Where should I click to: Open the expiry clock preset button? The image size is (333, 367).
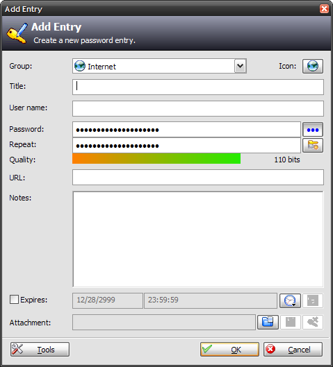(x=290, y=300)
